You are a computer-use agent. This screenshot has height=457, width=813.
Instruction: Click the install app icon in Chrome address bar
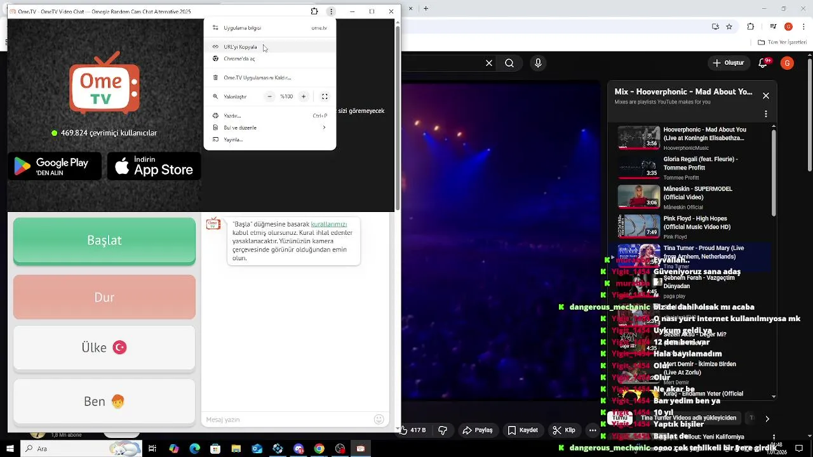point(715,27)
